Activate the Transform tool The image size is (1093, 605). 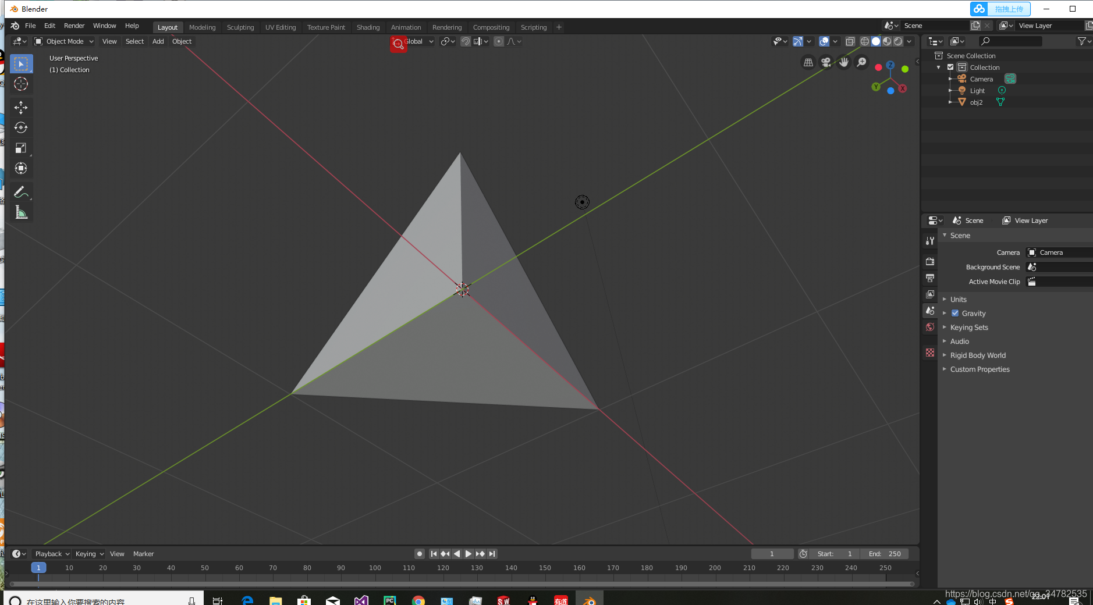(x=21, y=168)
